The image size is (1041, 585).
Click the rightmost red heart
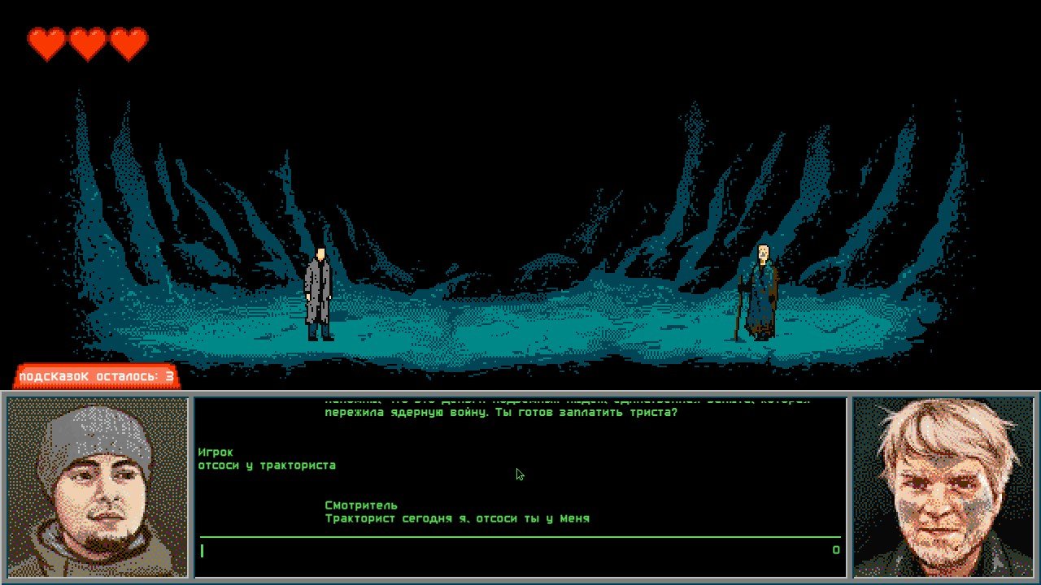point(128,44)
